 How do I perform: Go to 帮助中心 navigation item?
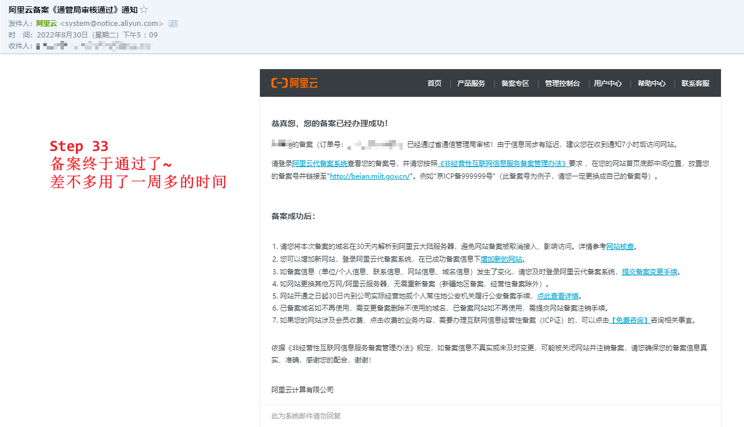(x=652, y=84)
